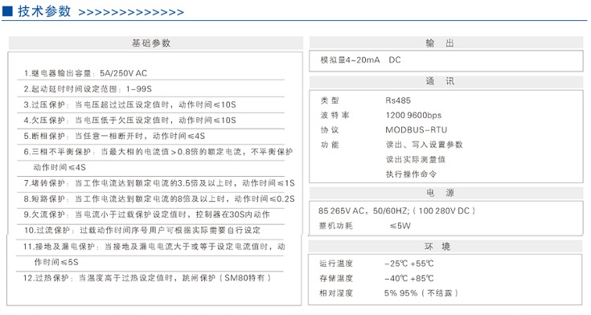Click the 模拟量4~20mA DC output text

[x=361, y=60]
